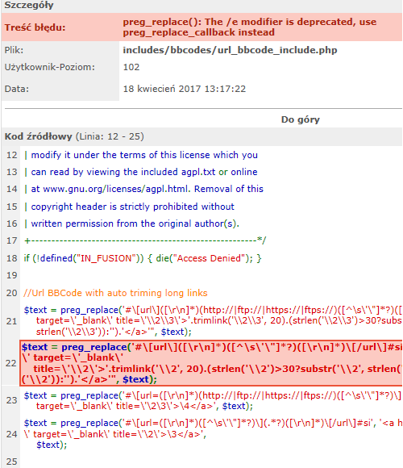This screenshot has height=468, width=403.
Task: Select the 'Szczegóły' section heading
Action: point(29,5)
